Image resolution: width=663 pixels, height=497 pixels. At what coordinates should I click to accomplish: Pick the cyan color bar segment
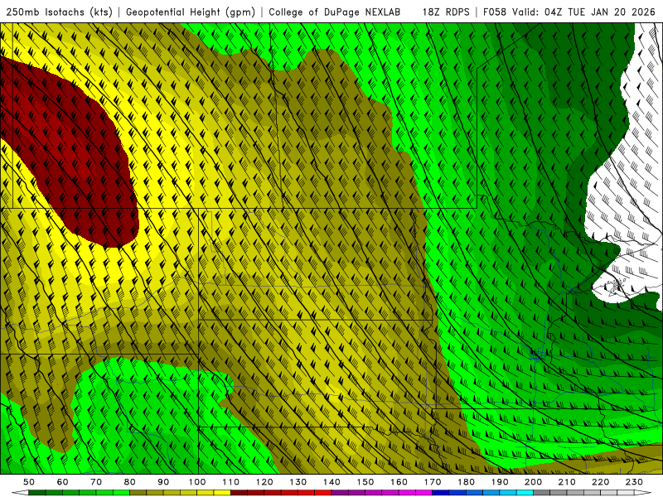coord(525,492)
